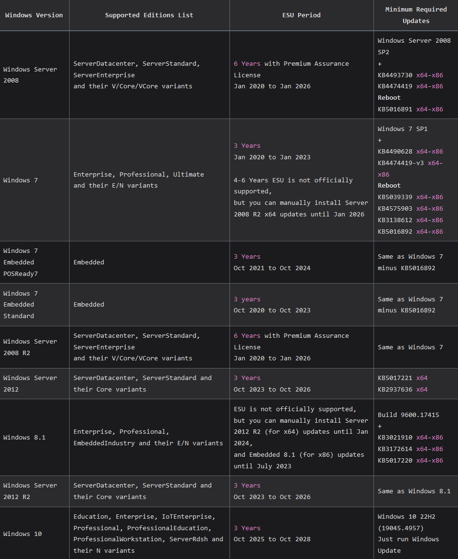Click the "KB5017220" update number
Image resolution: width=458 pixels, height=559 pixels.
[395, 461]
